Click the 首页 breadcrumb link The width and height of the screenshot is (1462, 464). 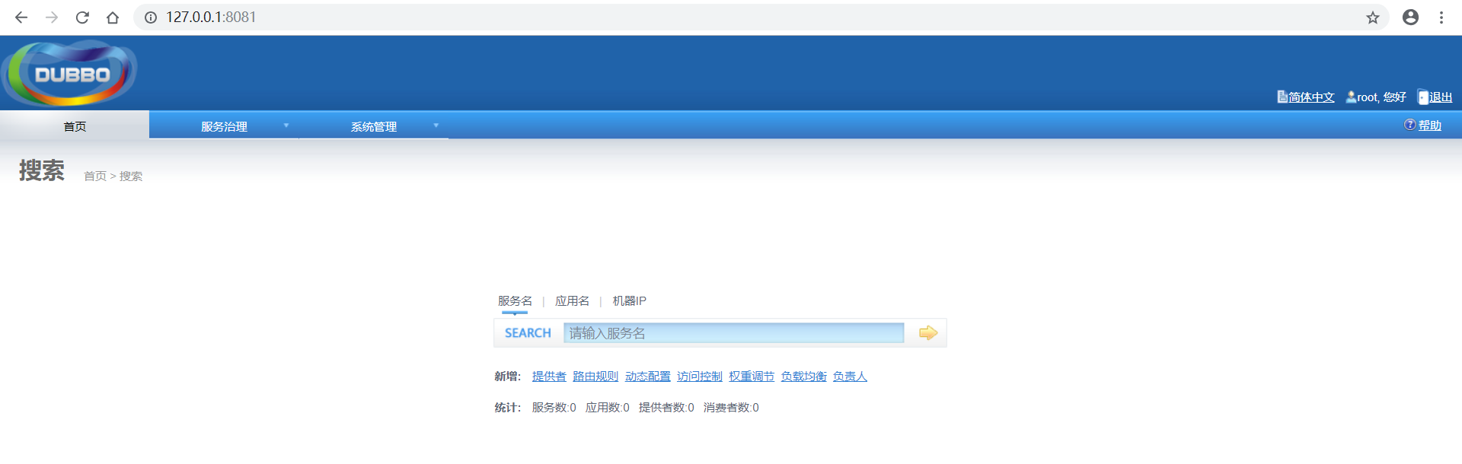[x=95, y=176]
